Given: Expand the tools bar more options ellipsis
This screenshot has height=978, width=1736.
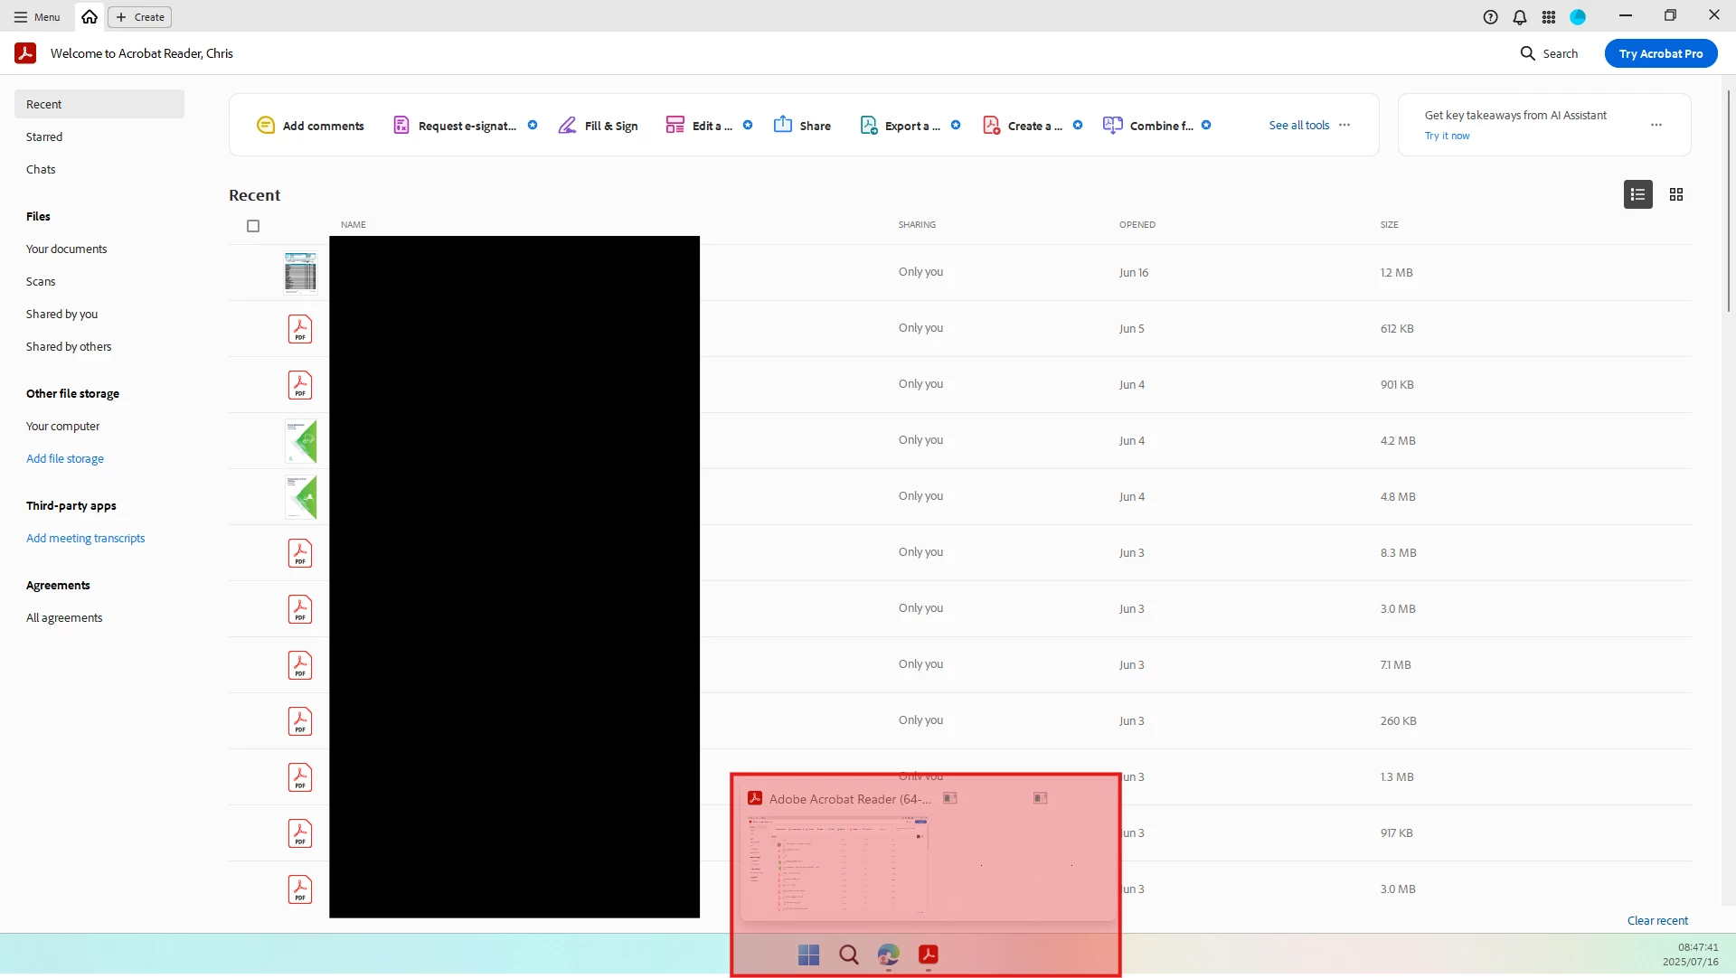Looking at the screenshot, I should click(1344, 126).
